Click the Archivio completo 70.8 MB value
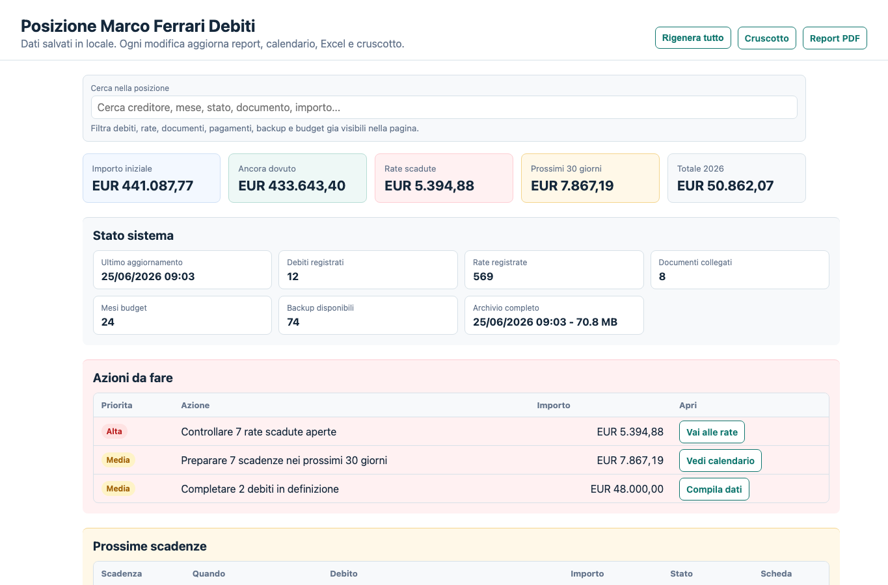The width and height of the screenshot is (888, 585). pyautogui.click(x=545, y=322)
